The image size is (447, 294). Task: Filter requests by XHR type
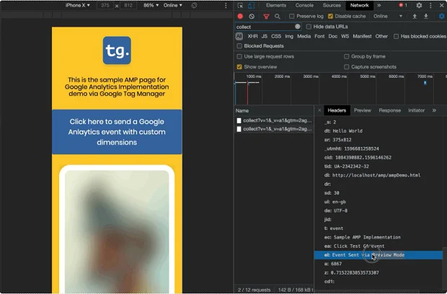point(252,36)
